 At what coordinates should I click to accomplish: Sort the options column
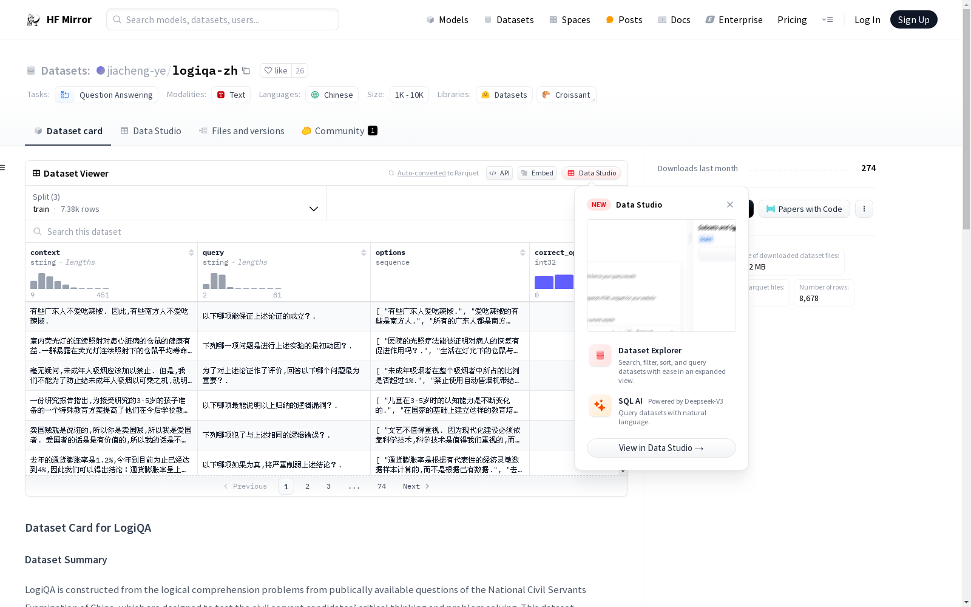pyautogui.click(x=523, y=253)
